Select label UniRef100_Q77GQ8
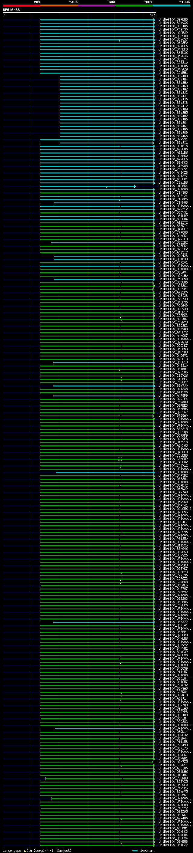The image size is (193, 853). coord(173,805)
